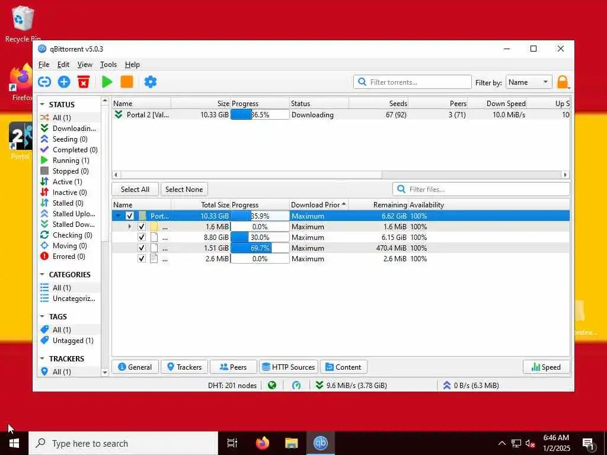Collapse the root Port... folder tree arrow
Screen dimensions: 607x455
point(119,216)
